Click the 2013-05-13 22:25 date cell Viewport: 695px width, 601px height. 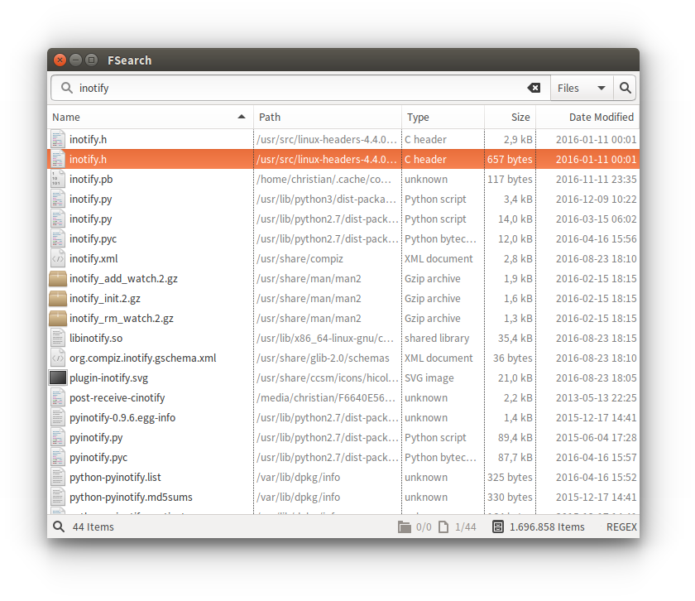click(x=597, y=398)
